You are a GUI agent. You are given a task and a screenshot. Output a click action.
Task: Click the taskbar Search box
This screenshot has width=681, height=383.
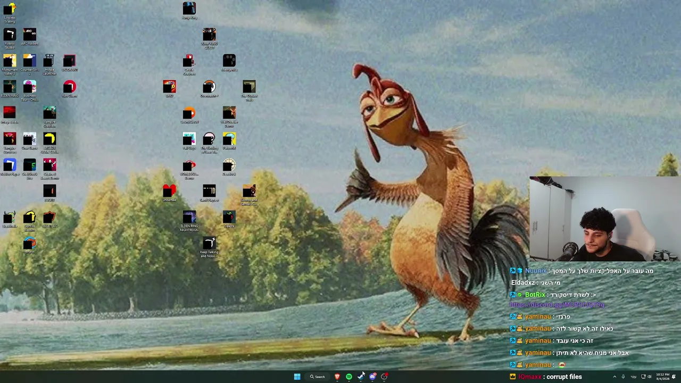click(x=318, y=377)
